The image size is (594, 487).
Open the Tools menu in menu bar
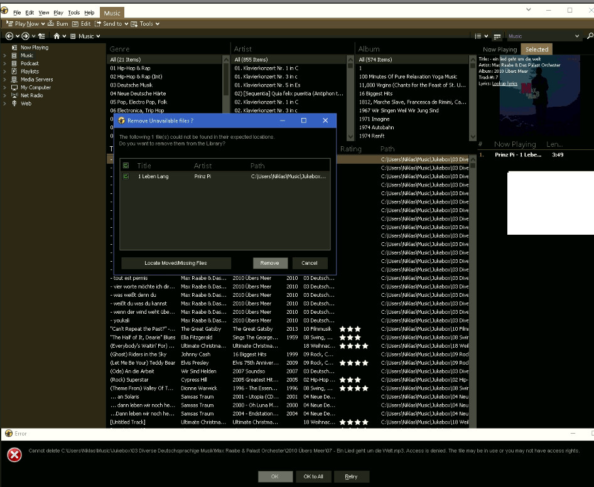73,13
